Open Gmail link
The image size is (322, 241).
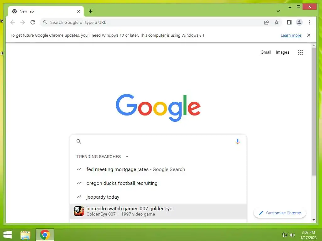[x=266, y=52]
